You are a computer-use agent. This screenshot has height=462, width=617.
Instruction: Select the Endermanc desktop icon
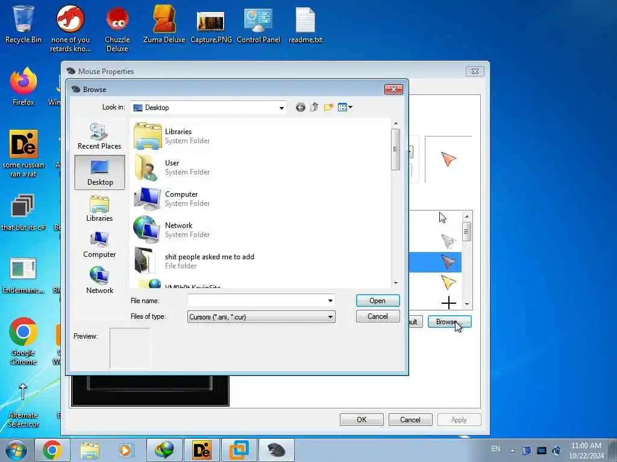coord(23,275)
